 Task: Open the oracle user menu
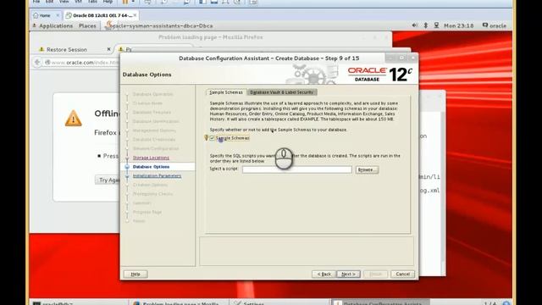[495, 25]
